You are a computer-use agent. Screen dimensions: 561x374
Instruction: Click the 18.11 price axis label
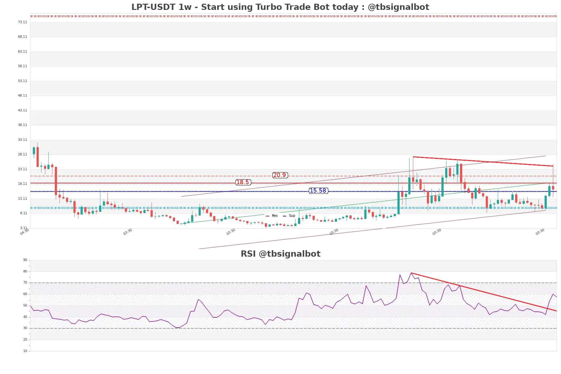click(22, 184)
